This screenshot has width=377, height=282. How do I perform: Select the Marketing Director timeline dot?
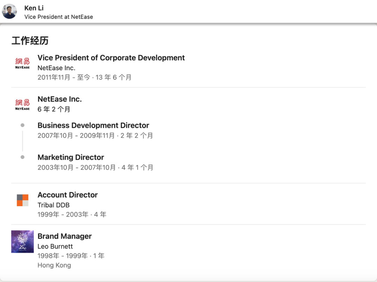pyautogui.click(x=22, y=157)
